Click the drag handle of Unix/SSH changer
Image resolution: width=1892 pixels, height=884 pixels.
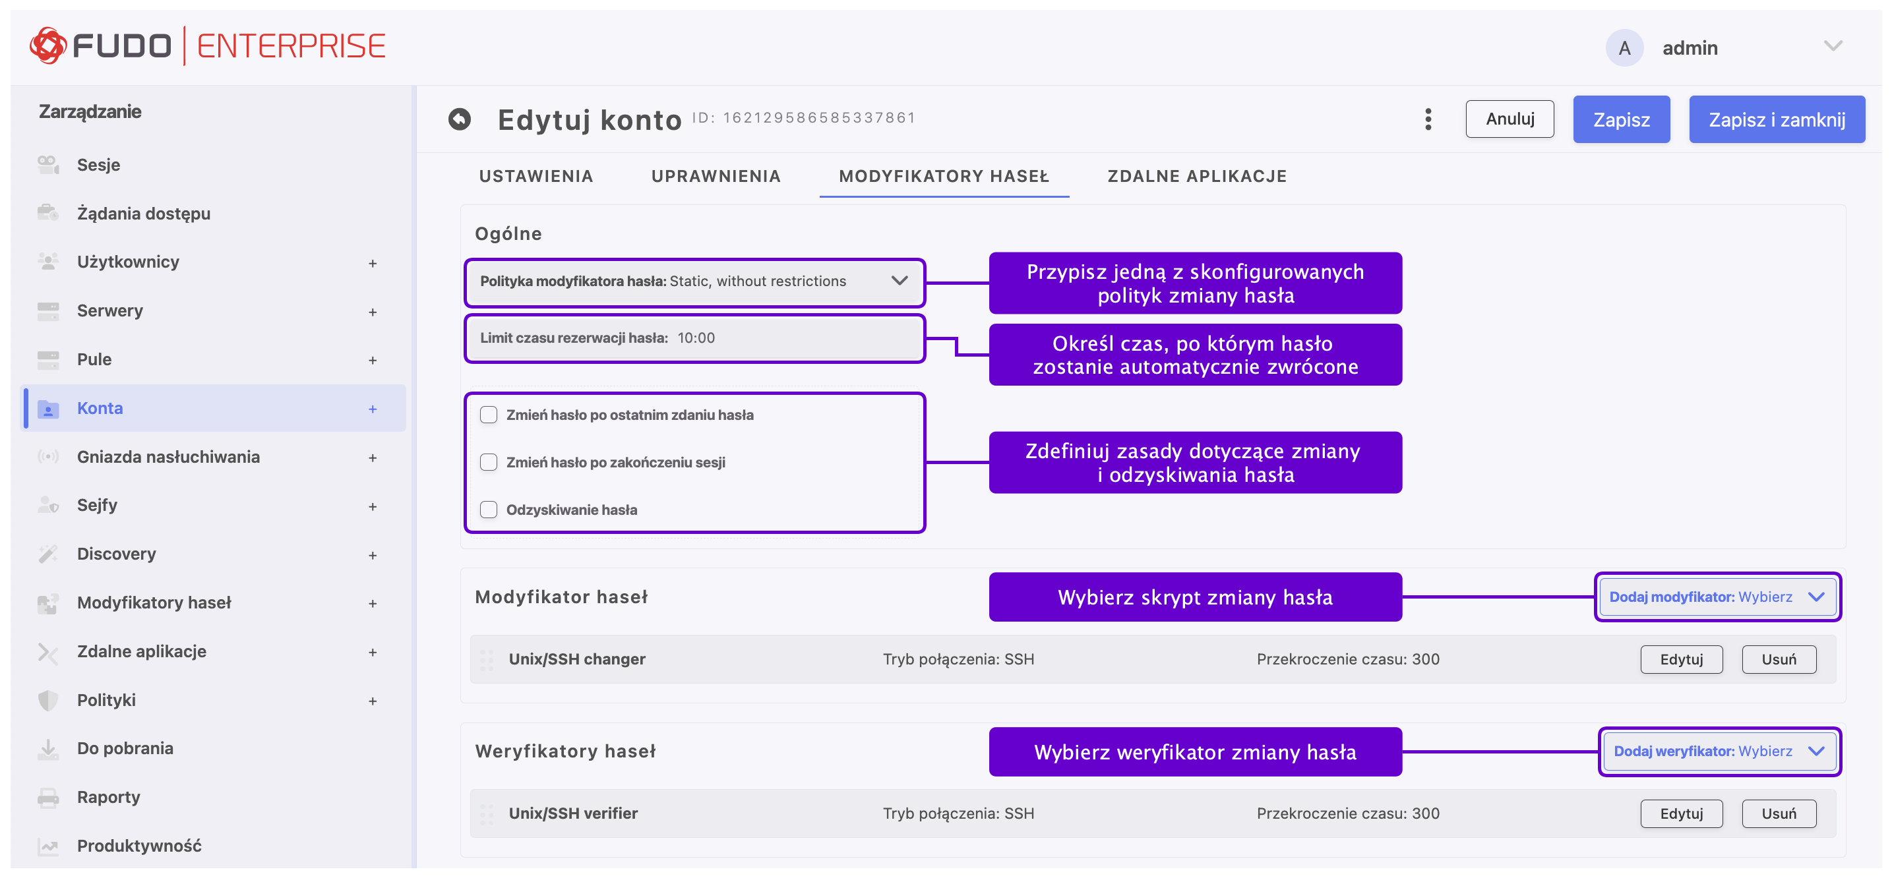click(486, 659)
